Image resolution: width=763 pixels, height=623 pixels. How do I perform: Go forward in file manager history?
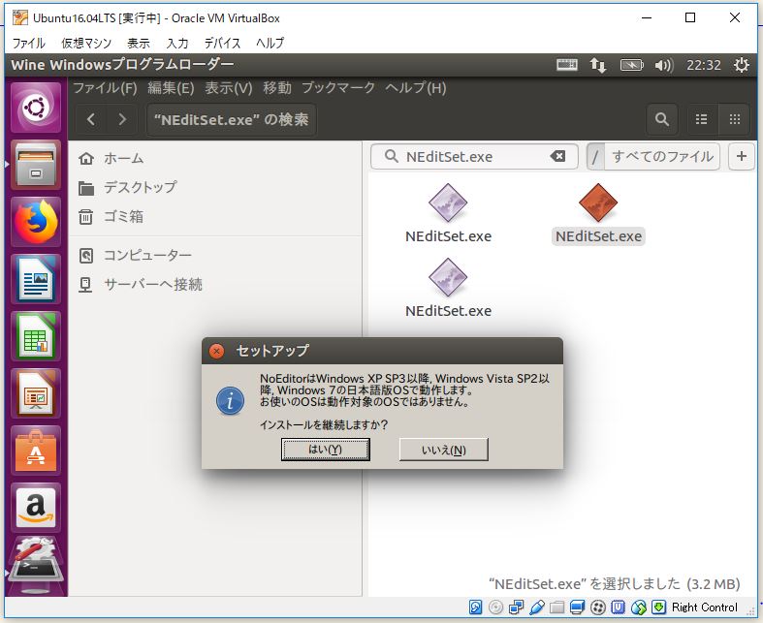(122, 119)
